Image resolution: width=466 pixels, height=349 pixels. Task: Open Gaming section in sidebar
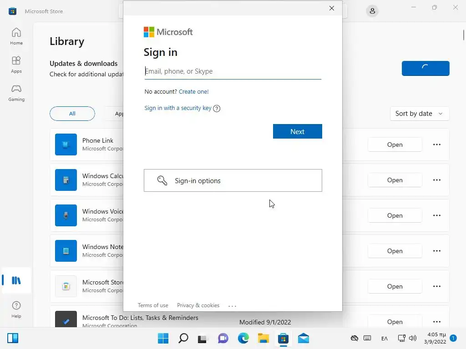(x=16, y=93)
